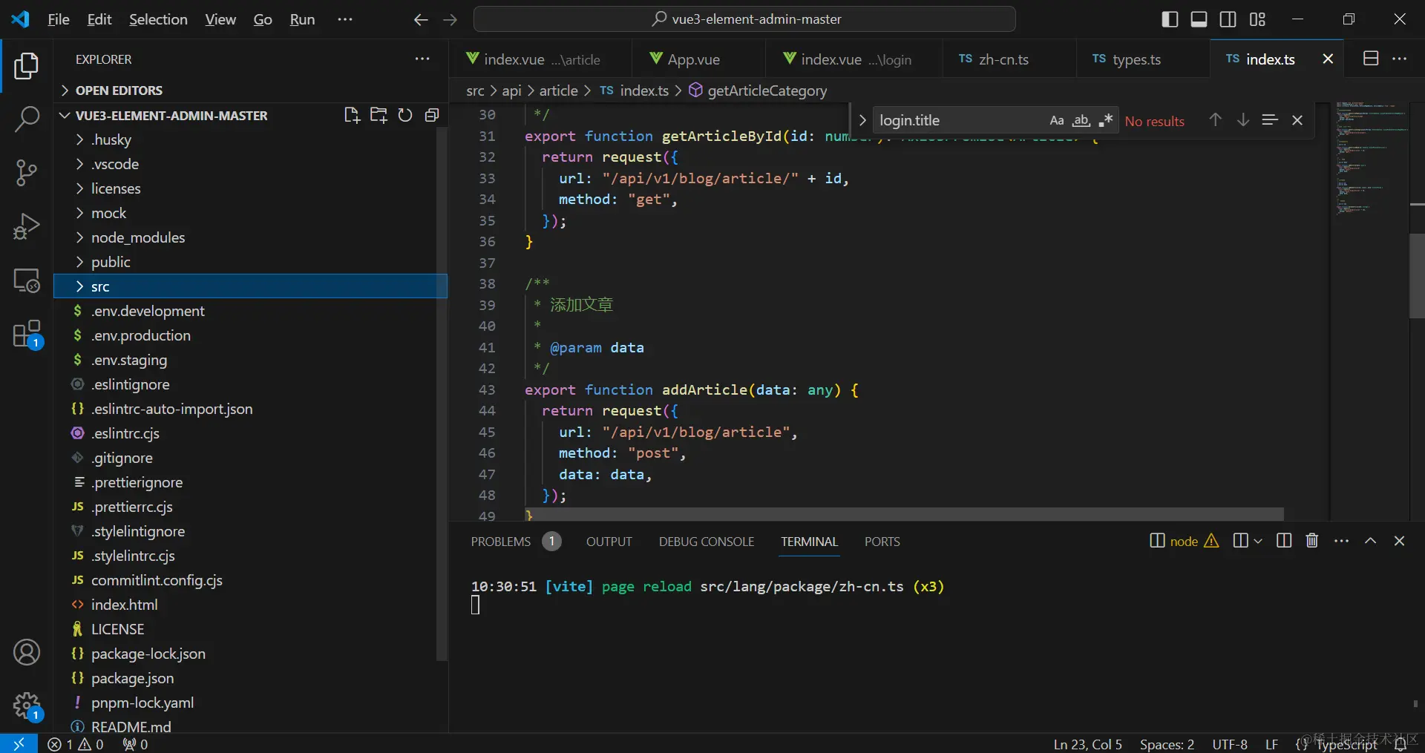Open the Extensions view
1425x753 pixels.
pyautogui.click(x=27, y=335)
